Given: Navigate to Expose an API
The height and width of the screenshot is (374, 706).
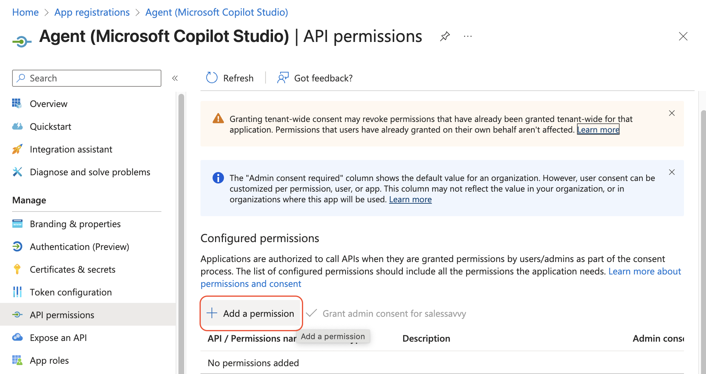Looking at the screenshot, I should click(x=58, y=338).
